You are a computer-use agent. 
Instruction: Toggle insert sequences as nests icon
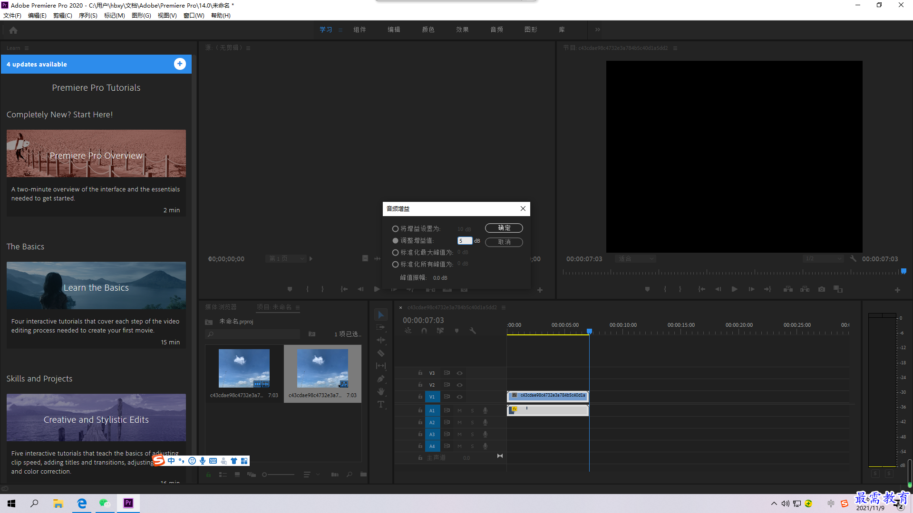pyautogui.click(x=408, y=331)
